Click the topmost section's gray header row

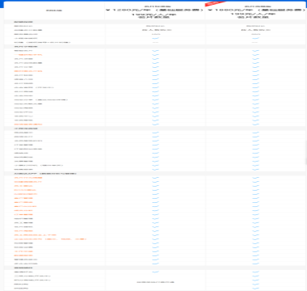(155, 22)
